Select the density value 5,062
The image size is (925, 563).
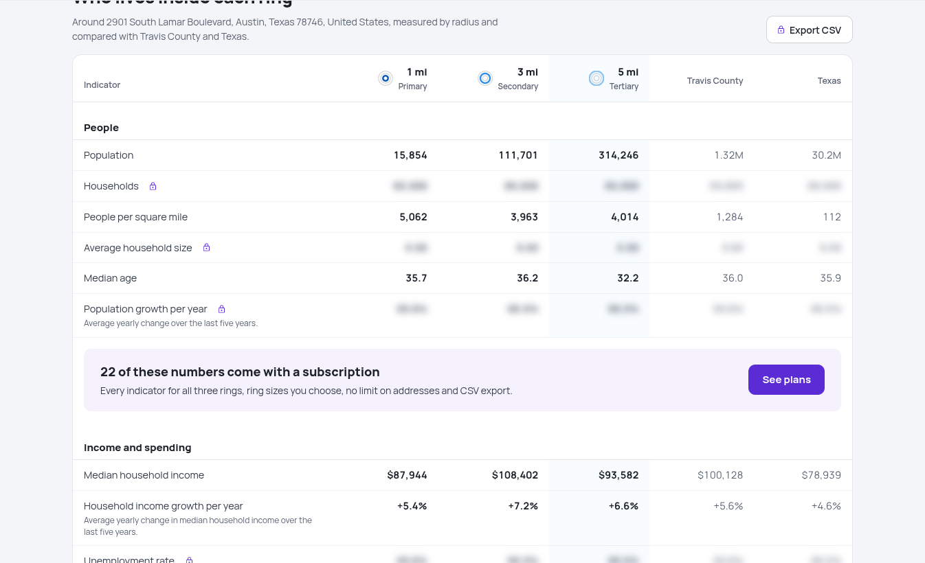(413, 217)
